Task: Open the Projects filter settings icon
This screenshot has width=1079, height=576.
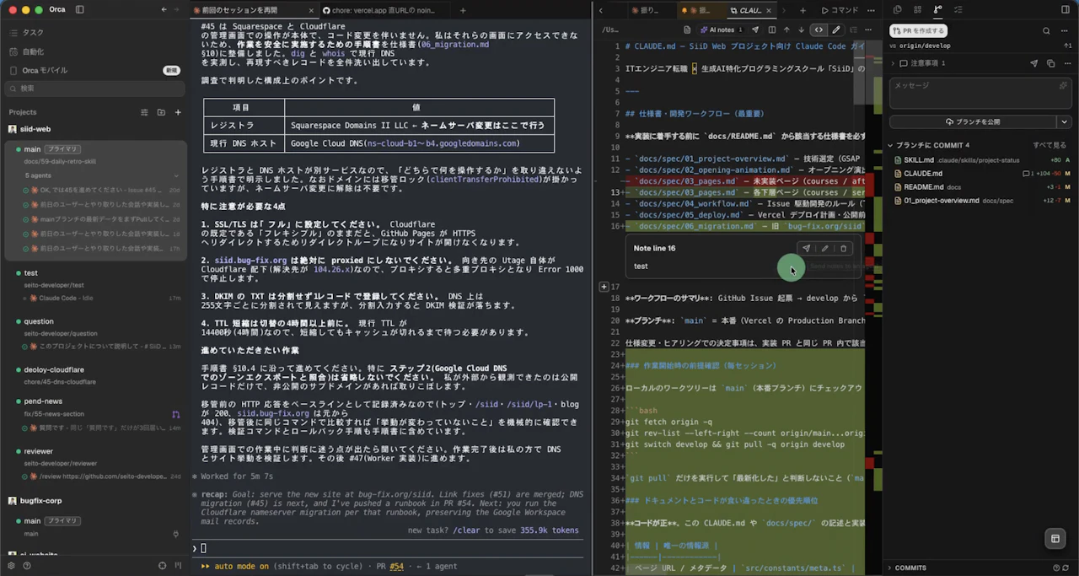Action: pos(144,112)
